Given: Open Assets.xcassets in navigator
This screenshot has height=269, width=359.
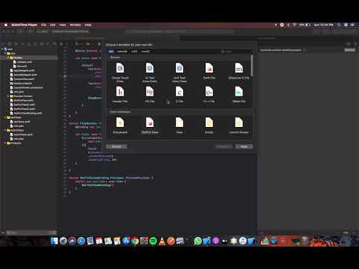Looking at the screenshot, I should [21, 83].
